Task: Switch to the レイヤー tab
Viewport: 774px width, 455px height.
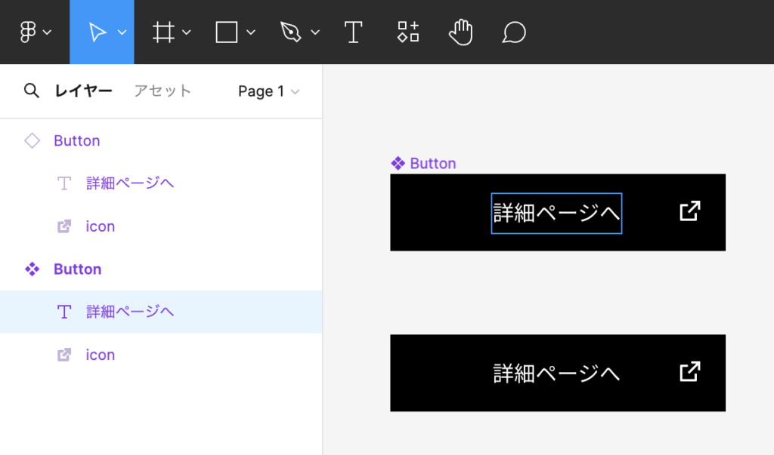Action: point(83,91)
